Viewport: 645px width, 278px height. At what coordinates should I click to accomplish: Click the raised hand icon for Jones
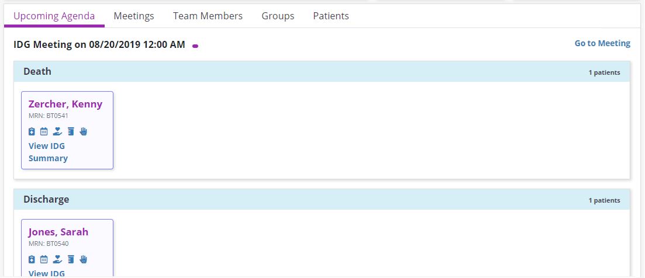pyautogui.click(x=83, y=259)
